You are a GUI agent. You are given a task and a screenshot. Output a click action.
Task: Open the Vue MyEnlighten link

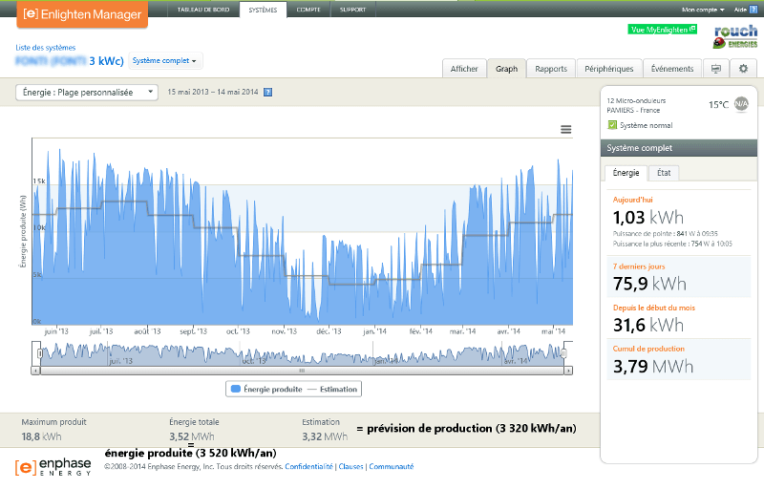point(662,30)
